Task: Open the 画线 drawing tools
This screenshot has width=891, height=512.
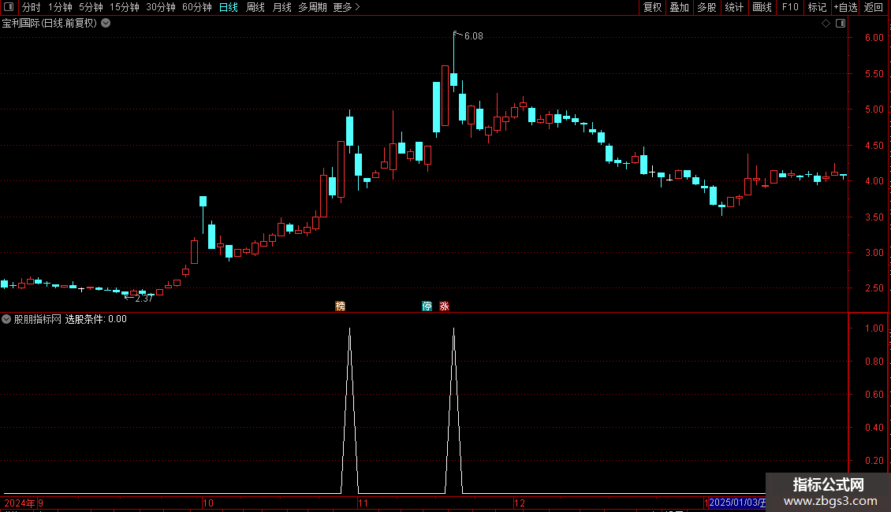Action: 762,7
